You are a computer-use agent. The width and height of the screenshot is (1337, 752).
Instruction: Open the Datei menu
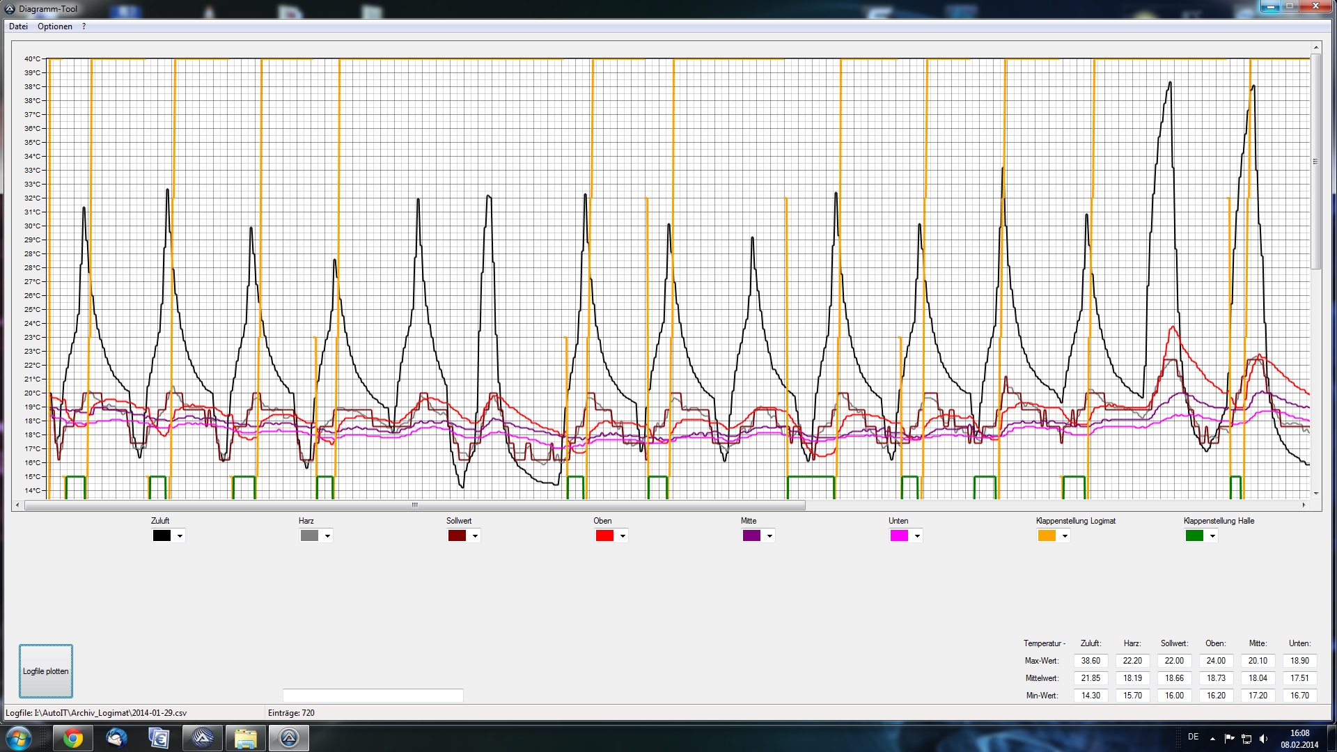[18, 26]
